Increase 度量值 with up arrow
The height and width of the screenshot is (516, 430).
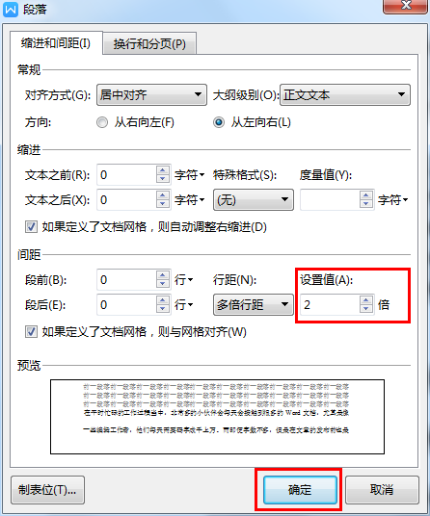pyautogui.click(x=366, y=195)
